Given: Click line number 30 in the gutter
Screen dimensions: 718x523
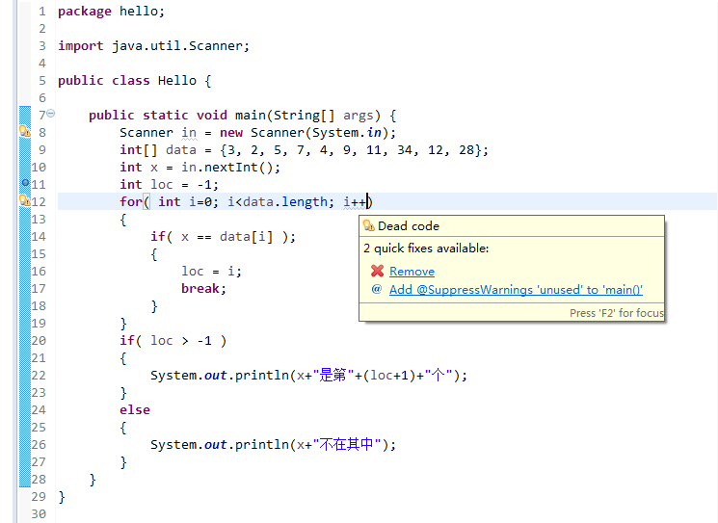Looking at the screenshot, I should pos(39,514).
